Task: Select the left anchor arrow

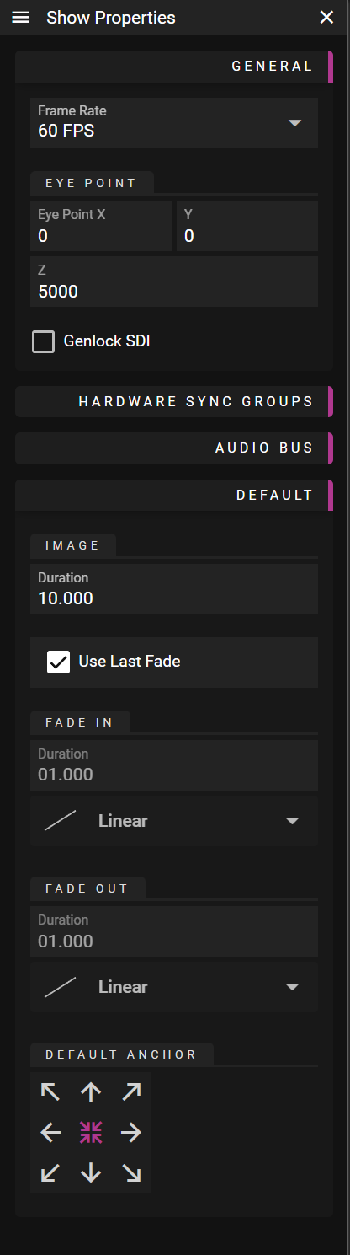Action: pyautogui.click(x=50, y=1133)
